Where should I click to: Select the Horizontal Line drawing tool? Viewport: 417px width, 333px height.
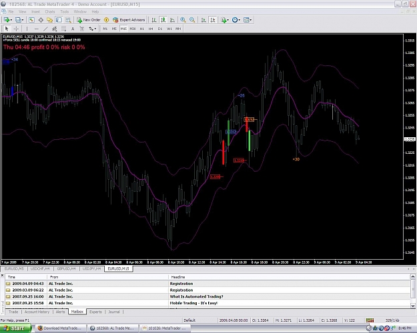tap(36, 29)
